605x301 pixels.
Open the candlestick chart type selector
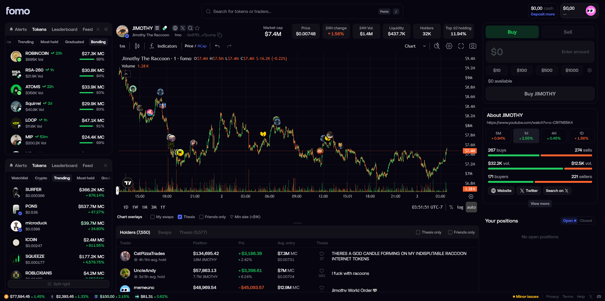(x=137, y=46)
